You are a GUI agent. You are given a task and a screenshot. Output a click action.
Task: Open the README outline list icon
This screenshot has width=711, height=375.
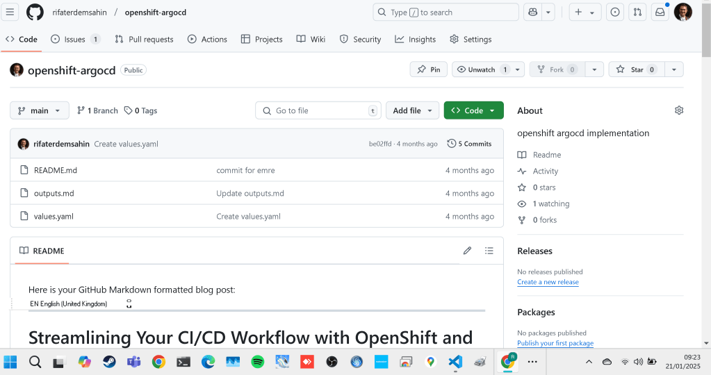pos(489,251)
